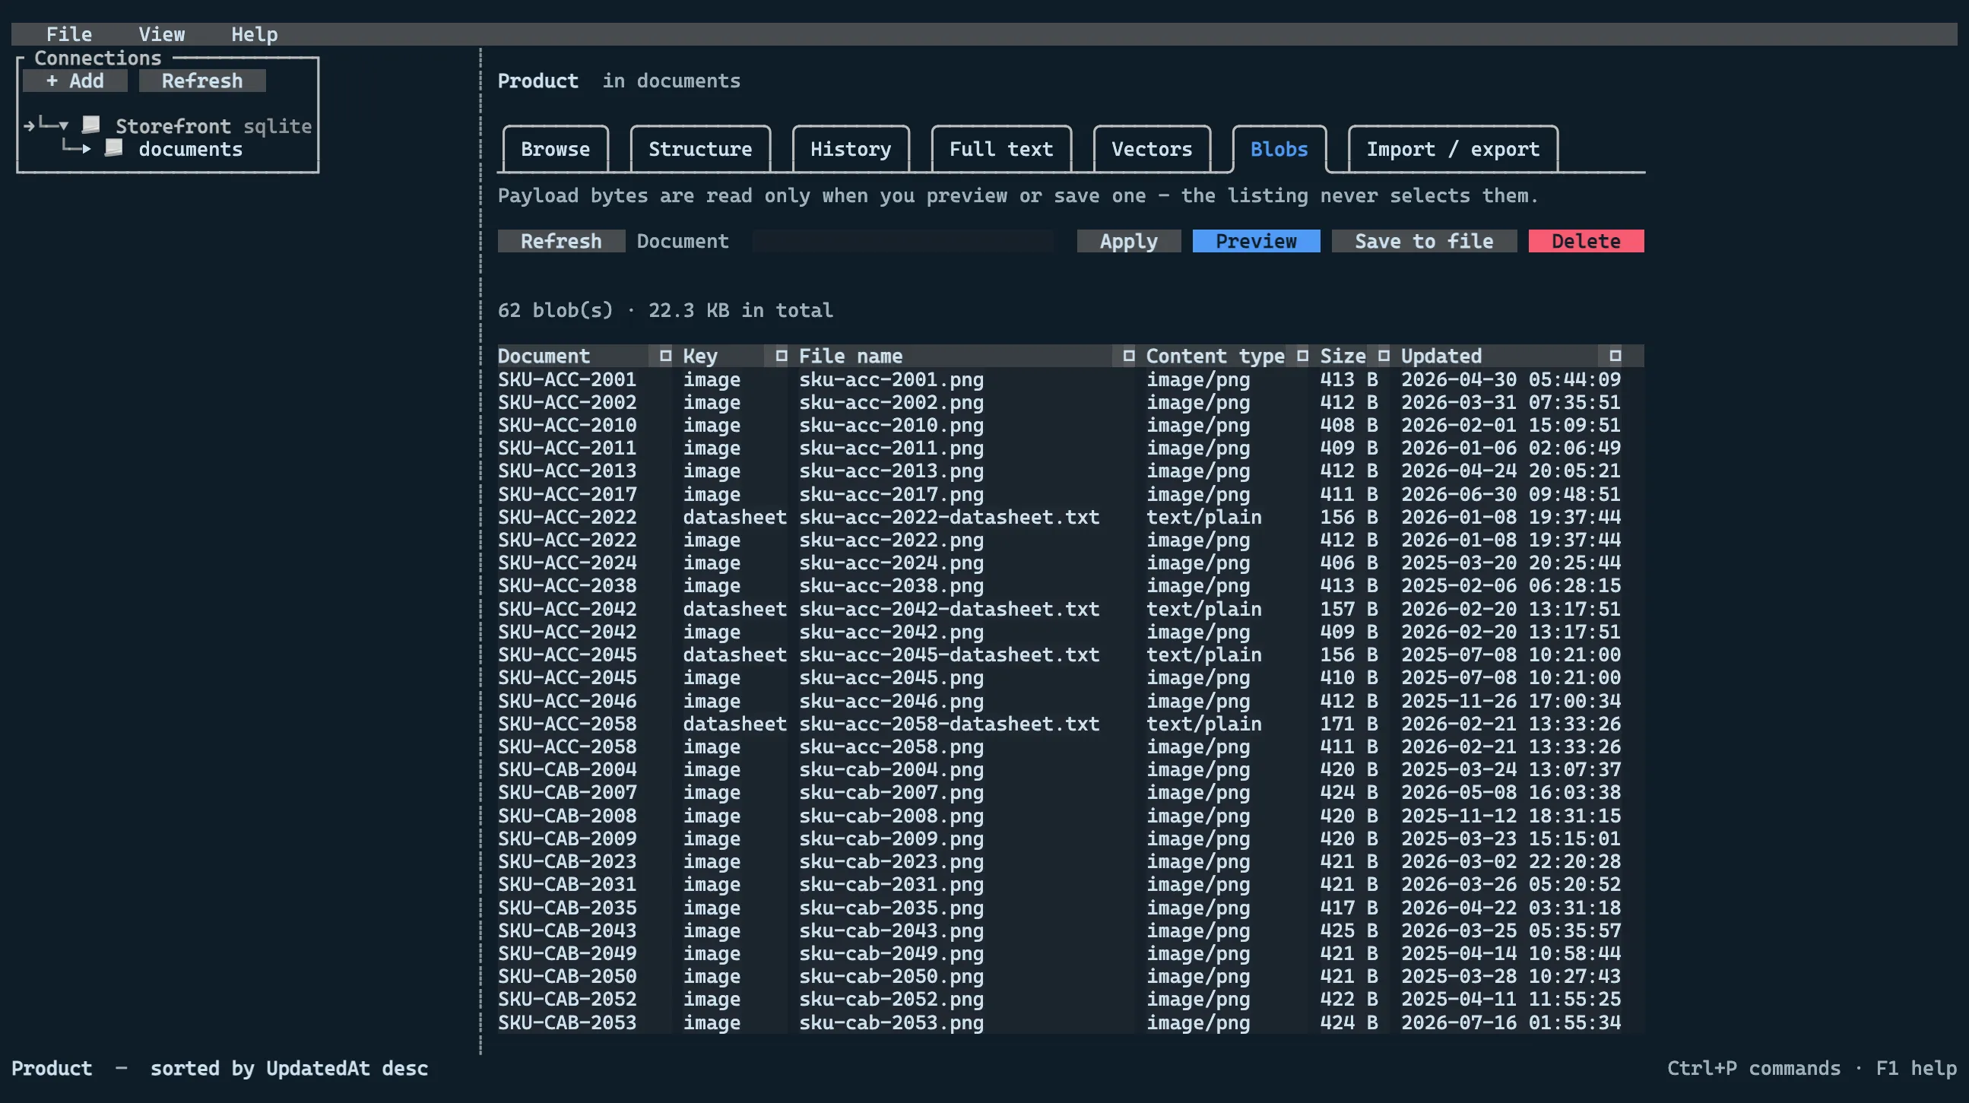
Task: Expand the documents tree node arrow
Action: pos(87,148)
